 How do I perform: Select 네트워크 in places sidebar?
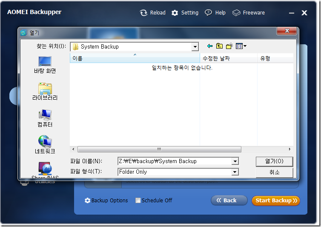point(45,145)
